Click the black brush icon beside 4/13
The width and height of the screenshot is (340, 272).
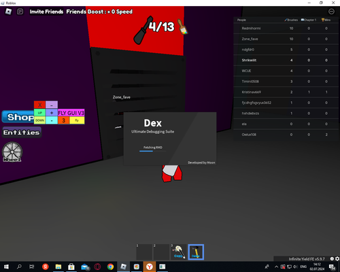143,30
